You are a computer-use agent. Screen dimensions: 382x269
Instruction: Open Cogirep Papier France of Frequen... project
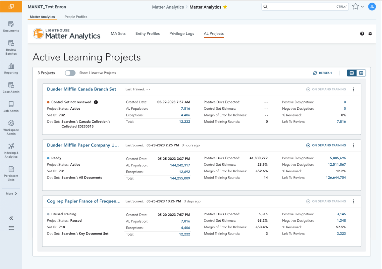pyautogui.click(x=84, y=201)
